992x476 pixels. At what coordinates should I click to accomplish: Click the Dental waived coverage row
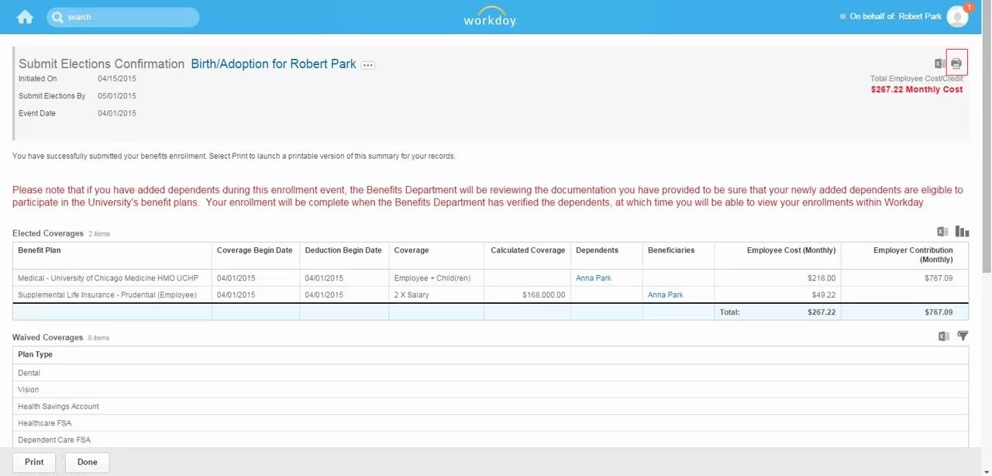[491, 373]
